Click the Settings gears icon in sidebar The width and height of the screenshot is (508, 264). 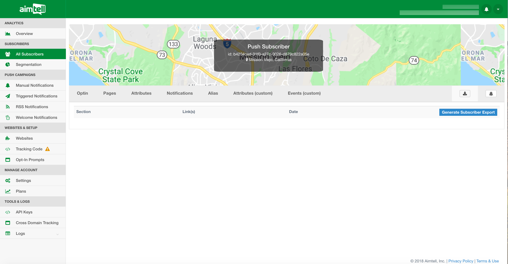coord(8,181)
